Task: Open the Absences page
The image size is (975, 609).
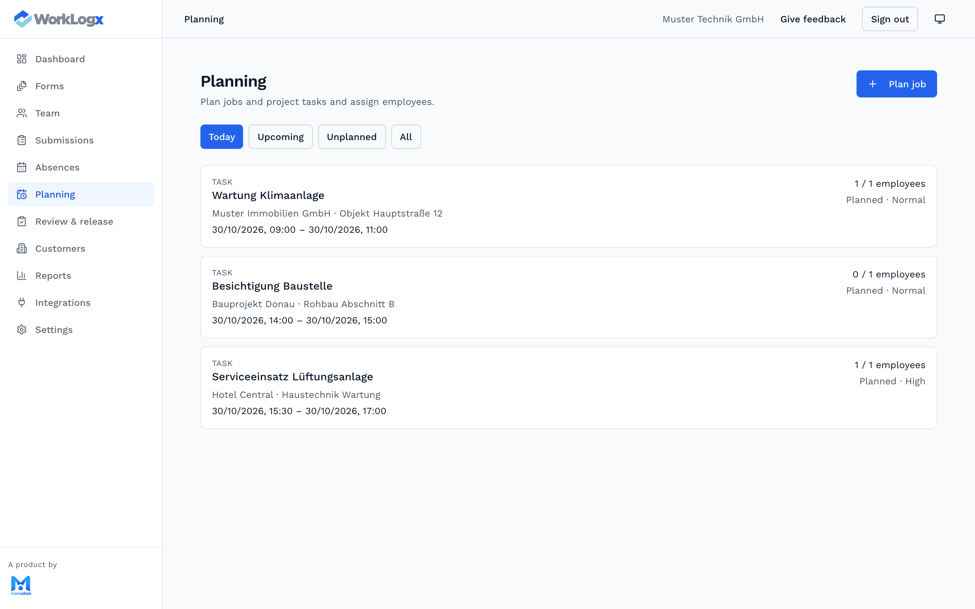Action: pos(81,167)
